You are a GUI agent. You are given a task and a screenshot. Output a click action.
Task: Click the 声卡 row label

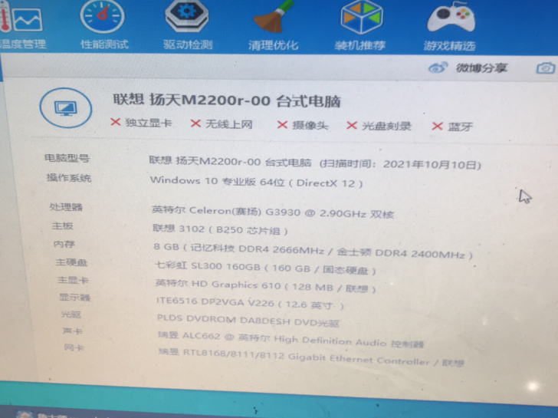(72, 331)
